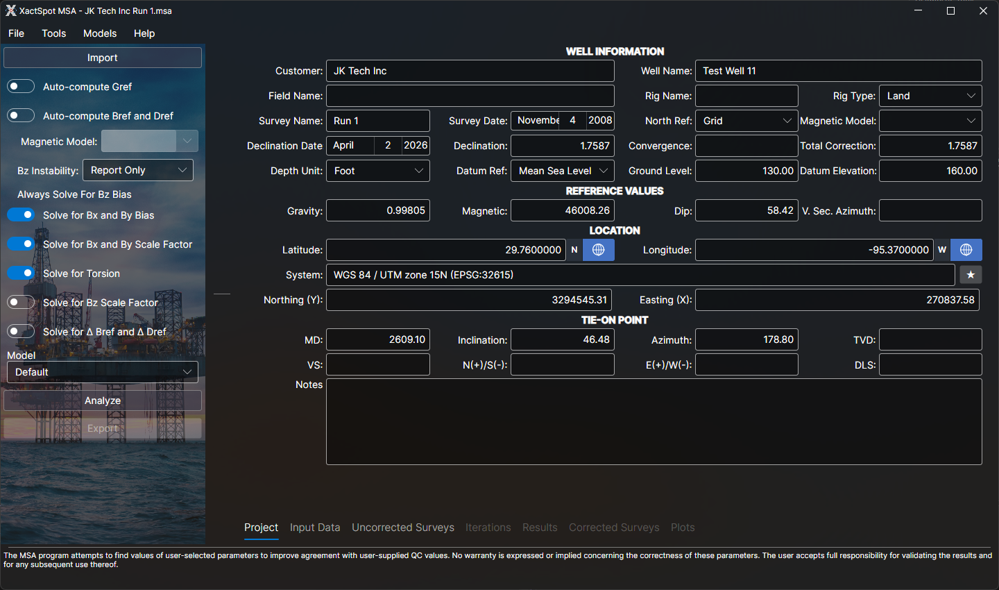Image resolution: width=999 pixels, height=590 pixels.
Task: Enable Auto-compute Gref
Action: click(20, 86)
